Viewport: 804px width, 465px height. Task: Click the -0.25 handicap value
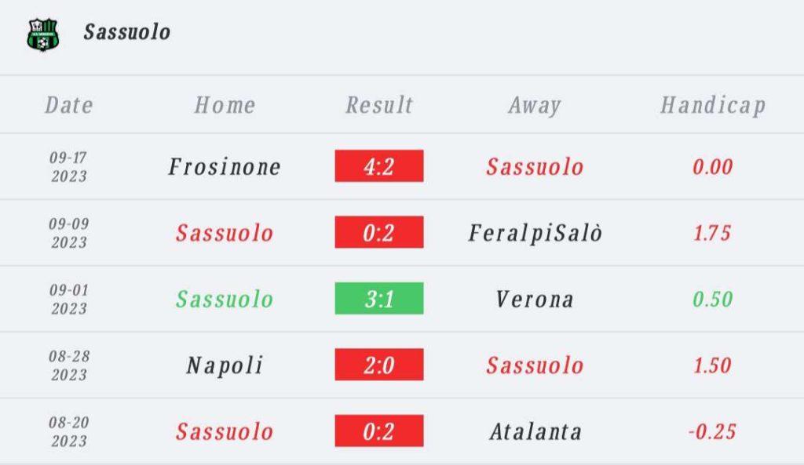[713, 431]
